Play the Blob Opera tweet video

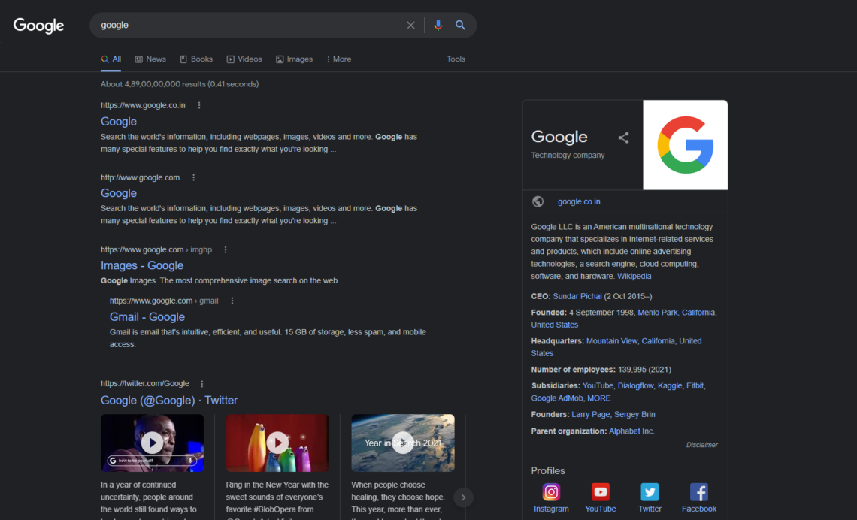(277, 443)
